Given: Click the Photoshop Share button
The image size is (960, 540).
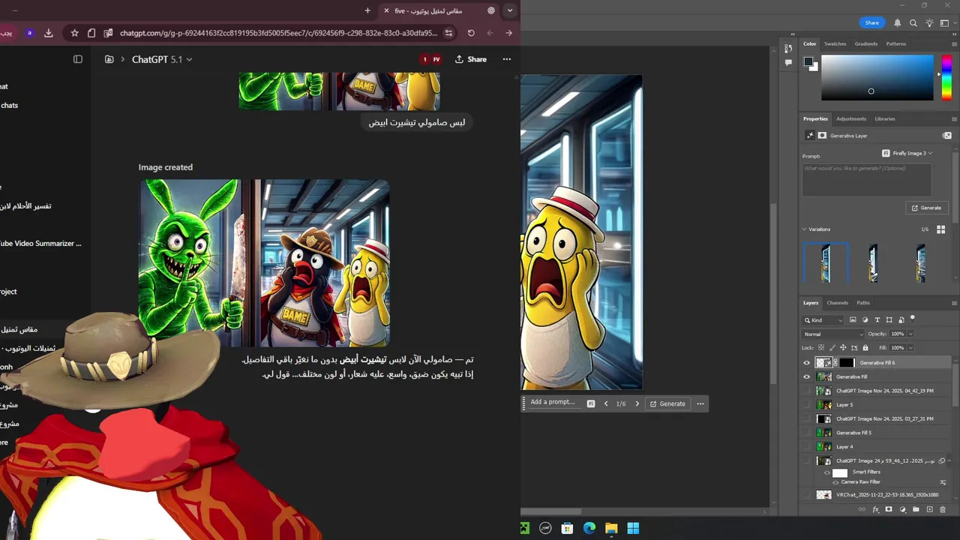Looking at the screenshot, I should pos(871,23).
